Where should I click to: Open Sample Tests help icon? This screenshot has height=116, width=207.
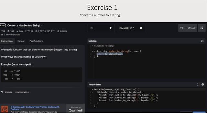tap(203, 84)
